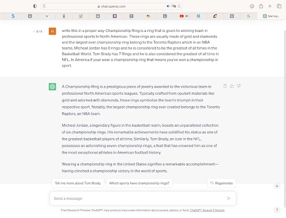Click the chat.openai.com address field
Viewport: 286px width, 218px height.
(x=111, y=6)
